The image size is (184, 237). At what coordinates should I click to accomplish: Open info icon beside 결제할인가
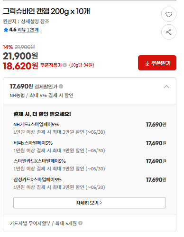click(x=61, y=87)
